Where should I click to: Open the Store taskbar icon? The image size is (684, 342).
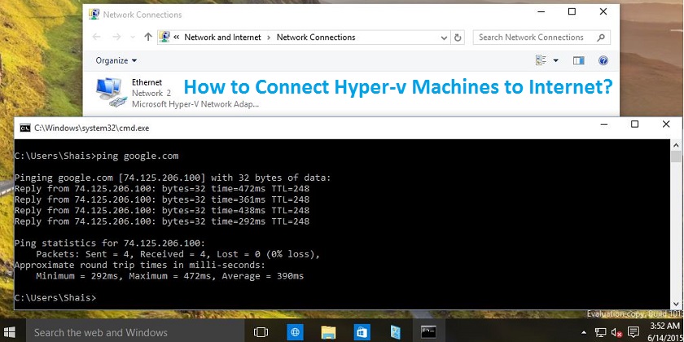362,332
